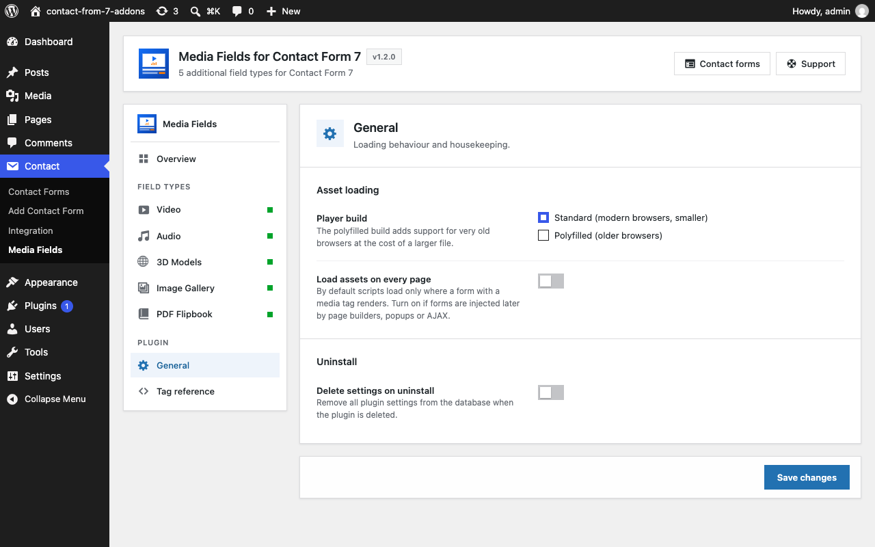This screenshot has width=875, height=547.
Task: Click the Users person icon
Action: (x=12, y=329)
